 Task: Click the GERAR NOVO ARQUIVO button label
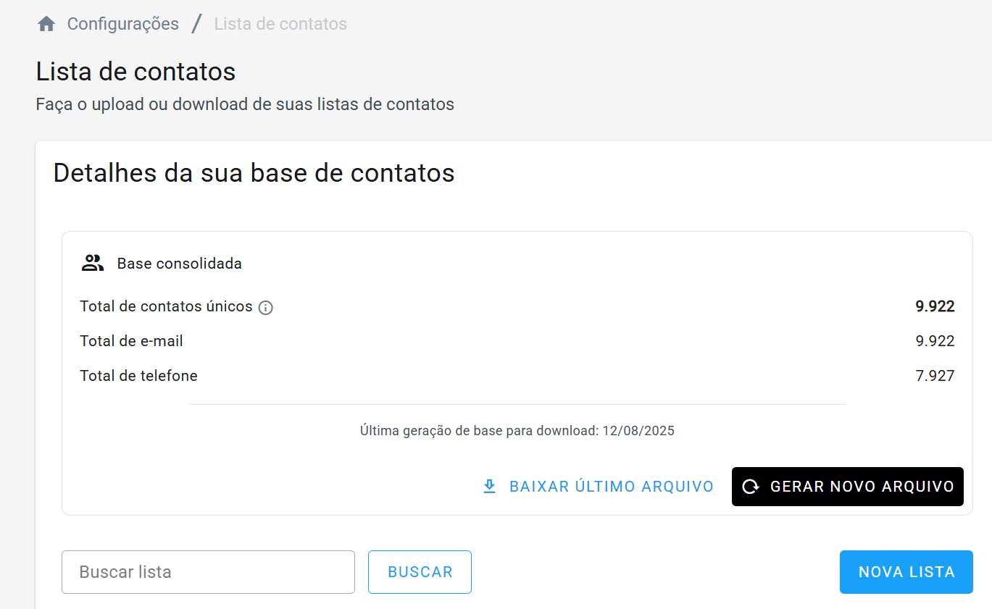(x=862, y=487)
